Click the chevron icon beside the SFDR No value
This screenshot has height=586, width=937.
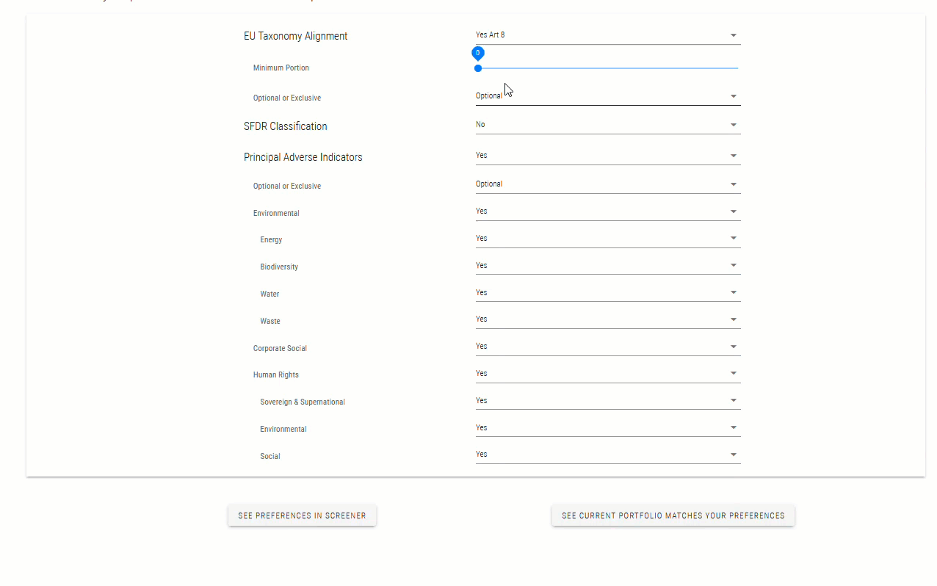point(732,124)
